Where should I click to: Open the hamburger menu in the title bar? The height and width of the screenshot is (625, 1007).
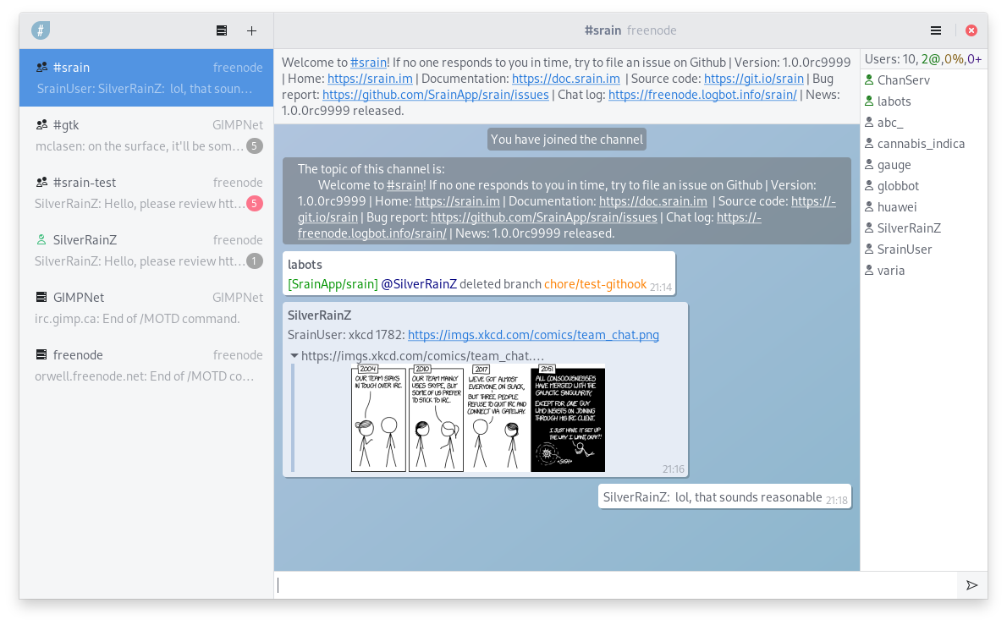[936, 30]
